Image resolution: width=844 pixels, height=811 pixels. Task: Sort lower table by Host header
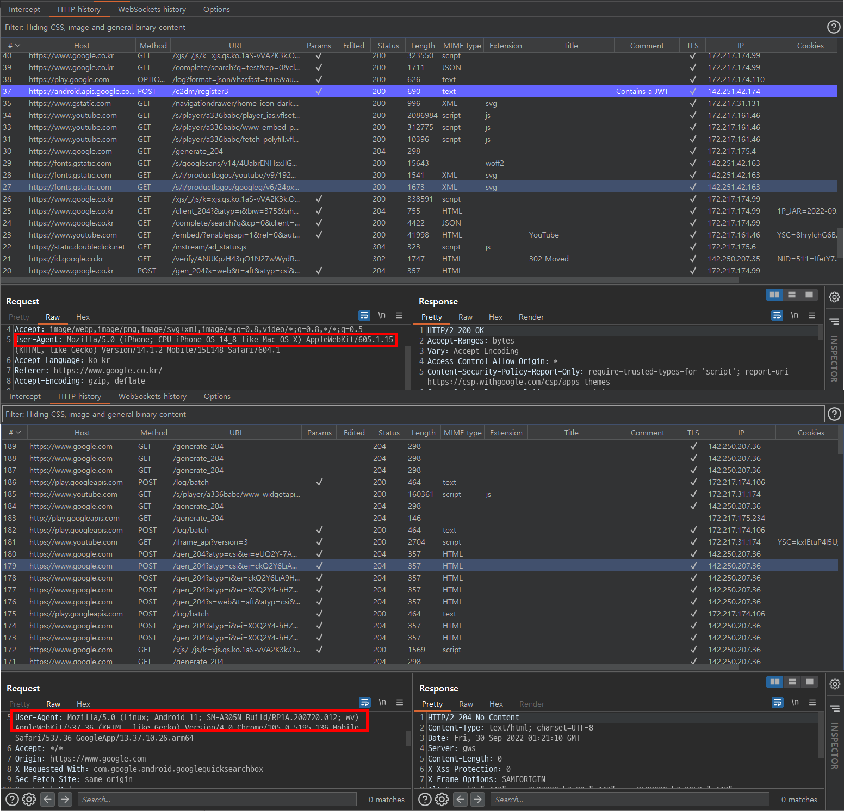[82, 433]
